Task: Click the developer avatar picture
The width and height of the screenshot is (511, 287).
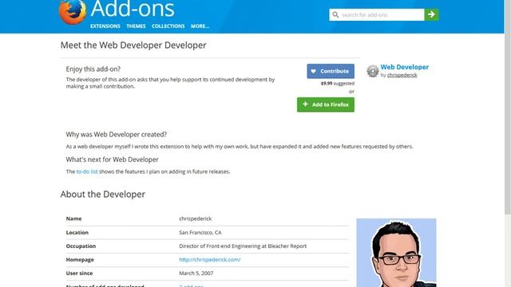Action: tap(396, 253)
